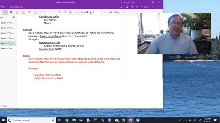The height and width of the screenshot is (123, 220).
Task: Open the last Levels of Mea... page
Action: [x=8, y=49]
